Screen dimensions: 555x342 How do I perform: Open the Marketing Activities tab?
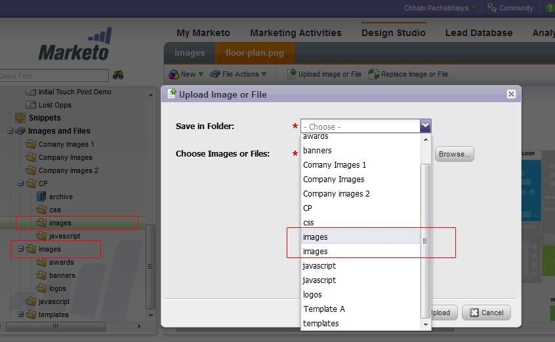point(295,33)
